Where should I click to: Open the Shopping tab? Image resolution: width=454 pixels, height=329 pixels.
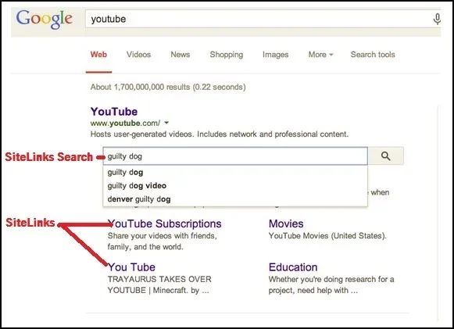tap(227, 55)
